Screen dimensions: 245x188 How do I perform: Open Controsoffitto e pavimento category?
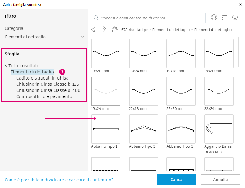coord(44,96)
